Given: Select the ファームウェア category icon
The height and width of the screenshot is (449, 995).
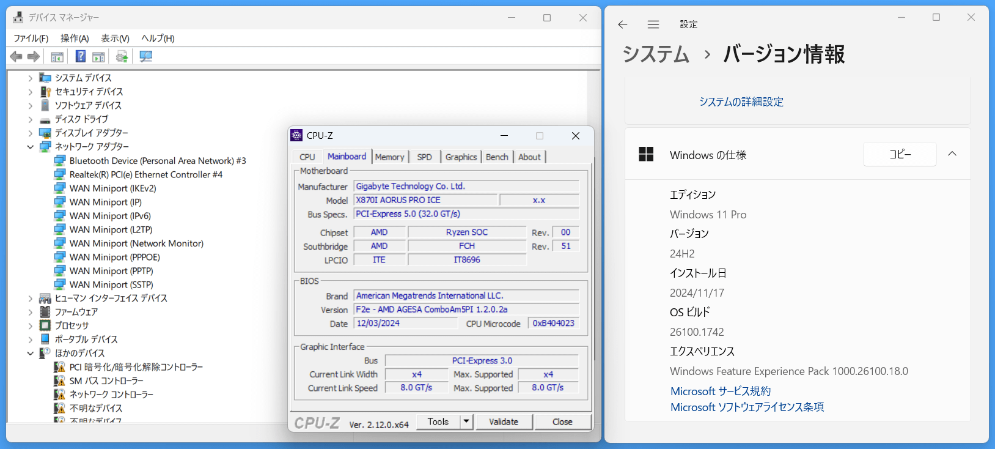Looking at the screenshot, I should tap(45, 311).
